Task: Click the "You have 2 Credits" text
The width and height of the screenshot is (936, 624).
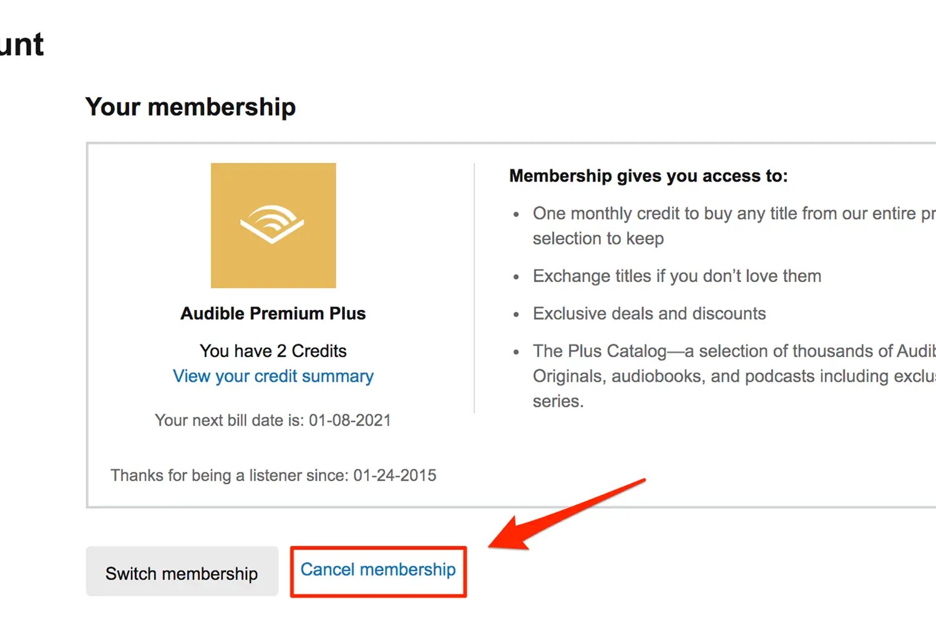Action: point(273,351)
